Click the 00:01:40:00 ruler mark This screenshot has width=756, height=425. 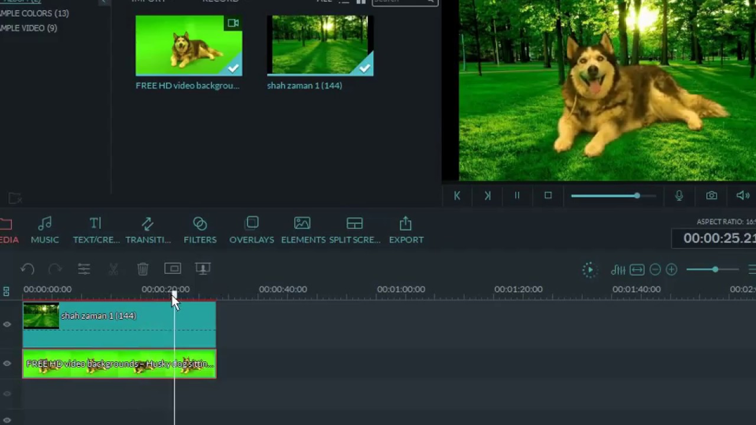tap(637, 289)
